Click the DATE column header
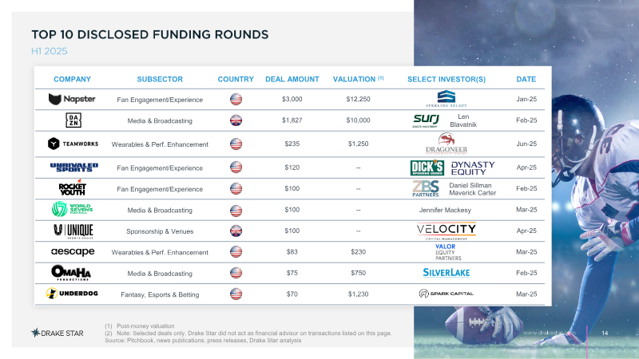This screenshot has width=639, height=359. pyautogui.click(x=526, y=79)
